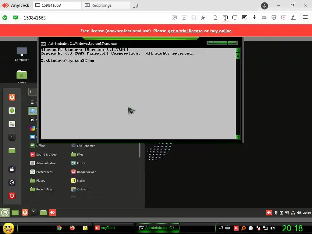Open the AnyDesk account dropdown arrow
Viewport: 312px width, 234px height.
tap(264, 6)
